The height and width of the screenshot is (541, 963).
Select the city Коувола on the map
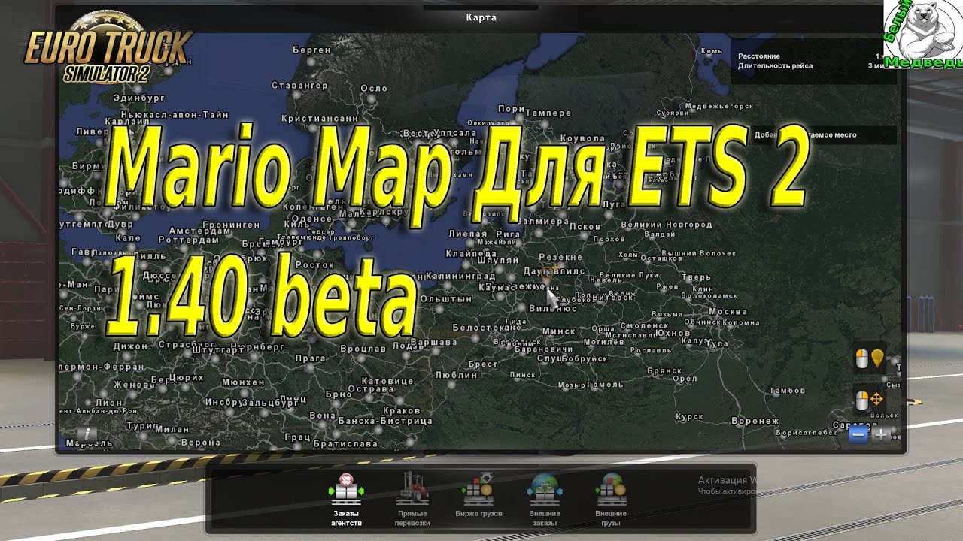(x=582, y=138)
